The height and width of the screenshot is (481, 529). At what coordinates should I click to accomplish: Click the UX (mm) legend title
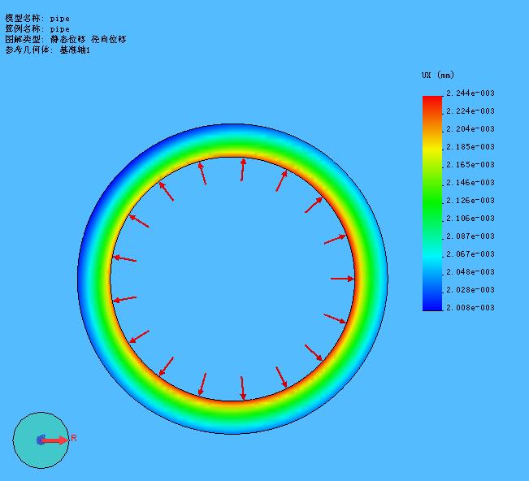[x=438, y=75]
